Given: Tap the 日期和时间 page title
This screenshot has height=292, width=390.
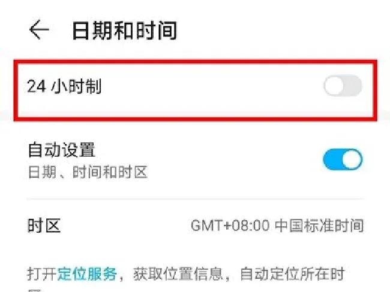Looking at the screenshot, I should tap(124, 31).
